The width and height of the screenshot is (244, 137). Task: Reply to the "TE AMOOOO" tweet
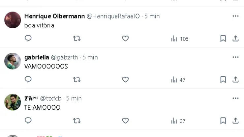(x=28, y=121)
